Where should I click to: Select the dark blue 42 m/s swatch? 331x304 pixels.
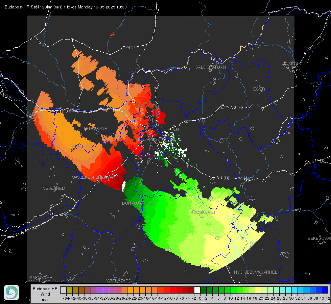coord(325,290)
